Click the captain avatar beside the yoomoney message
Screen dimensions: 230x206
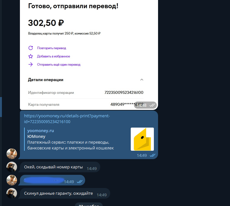(x=12, y=154)
